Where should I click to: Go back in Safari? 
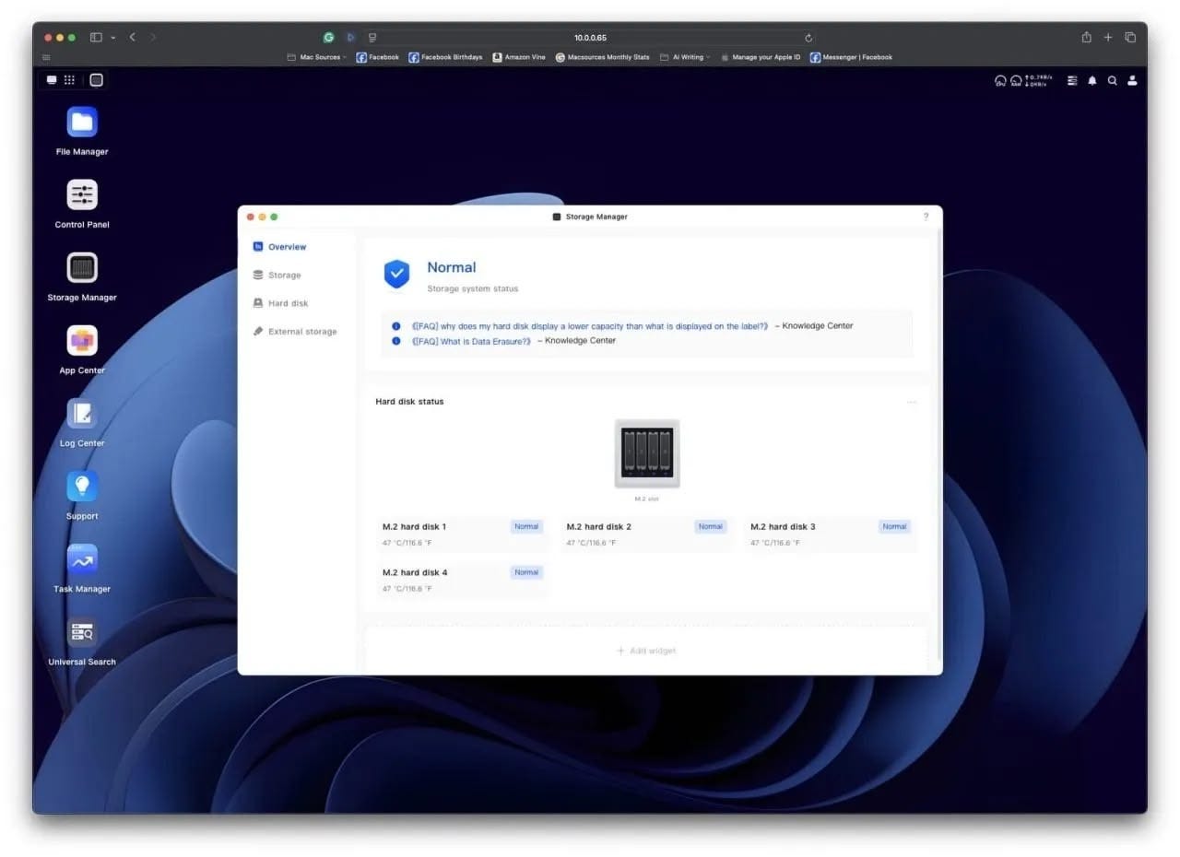click(133, 37)
